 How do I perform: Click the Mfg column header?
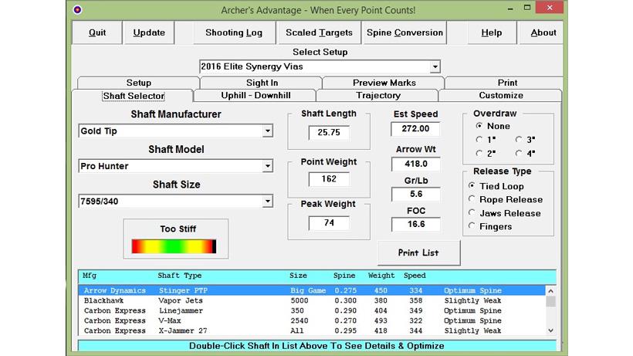tap(90, 275)
